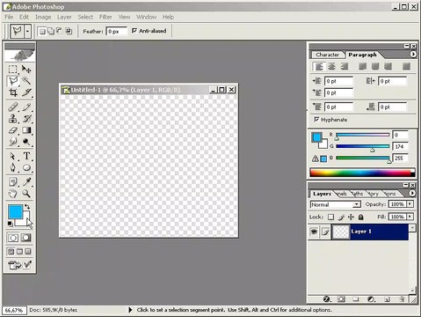Select the Healing Brush tool

(12, 107)
